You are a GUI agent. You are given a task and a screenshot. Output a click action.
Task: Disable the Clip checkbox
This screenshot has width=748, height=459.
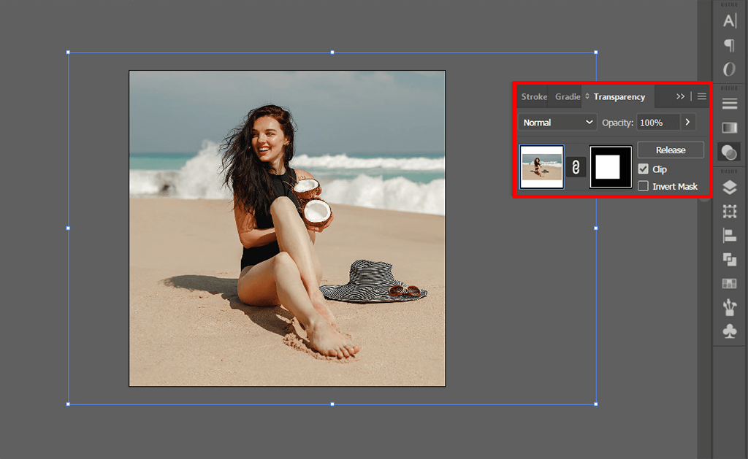tap(644, 169)
